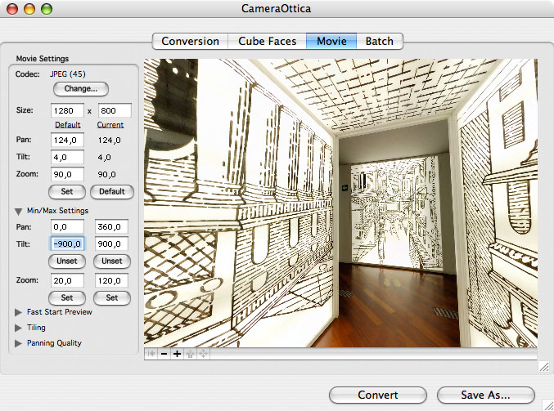The image size is (554, 411).
Task: Click the Change... codec button
Action: coord(80,89)
